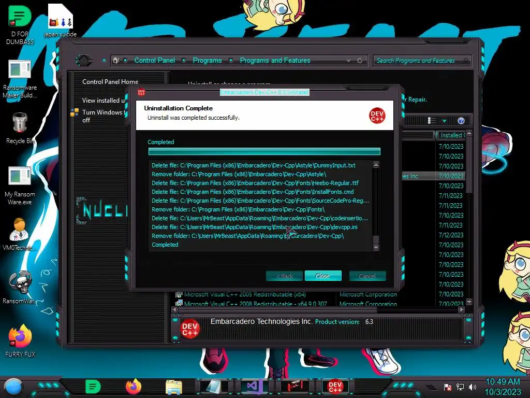Switch to Visual Studio in taskbar
The image size is (530, 398).
[255, 387]
